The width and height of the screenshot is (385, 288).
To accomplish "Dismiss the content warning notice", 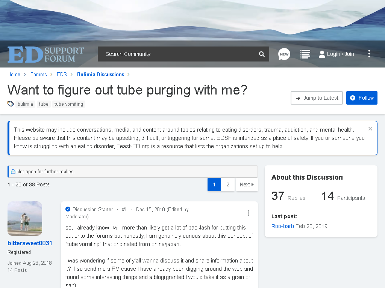I will (x=370, y=129).
